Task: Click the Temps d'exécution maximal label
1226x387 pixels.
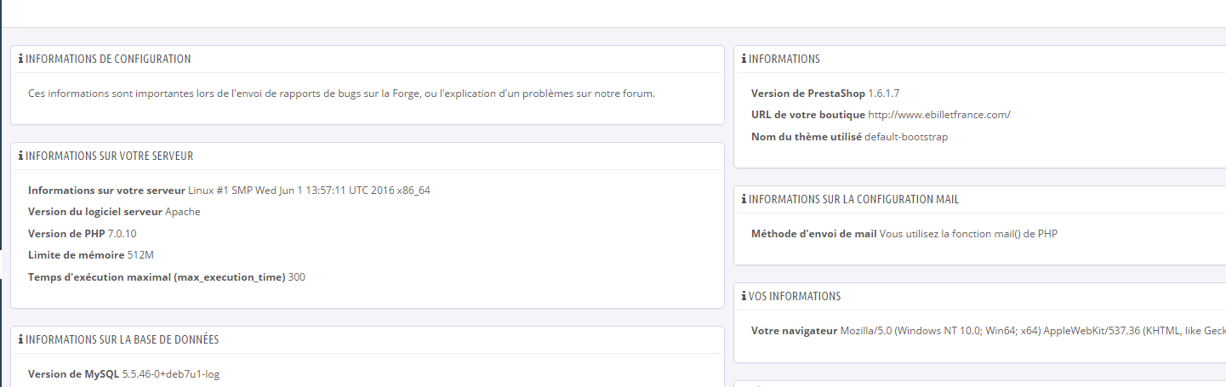Action: pyautogui.click(x=157, y=277)
